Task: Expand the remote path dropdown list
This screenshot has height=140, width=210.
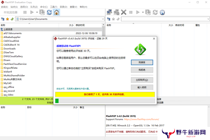Action: [208, 19]
